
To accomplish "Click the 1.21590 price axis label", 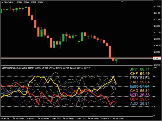I will [157, 7].
